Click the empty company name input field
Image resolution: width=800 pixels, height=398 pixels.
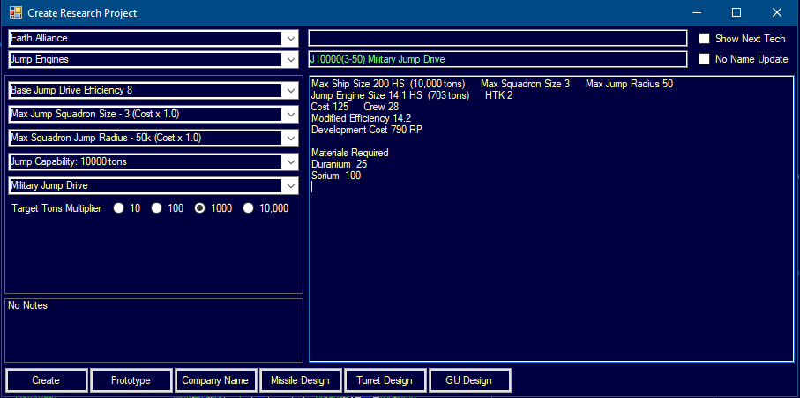pos(498,38)
